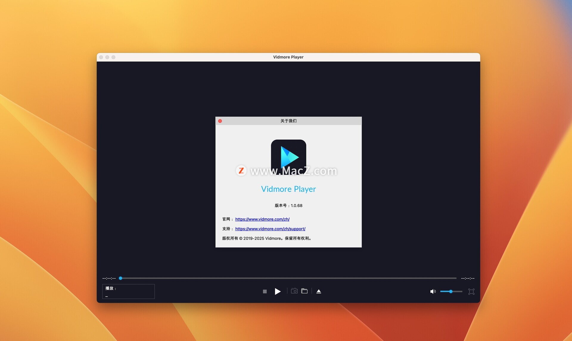Open the official website link vidmore.com/zh/
The height and width of the screenshot is (341, 572).
coord(262,219)
